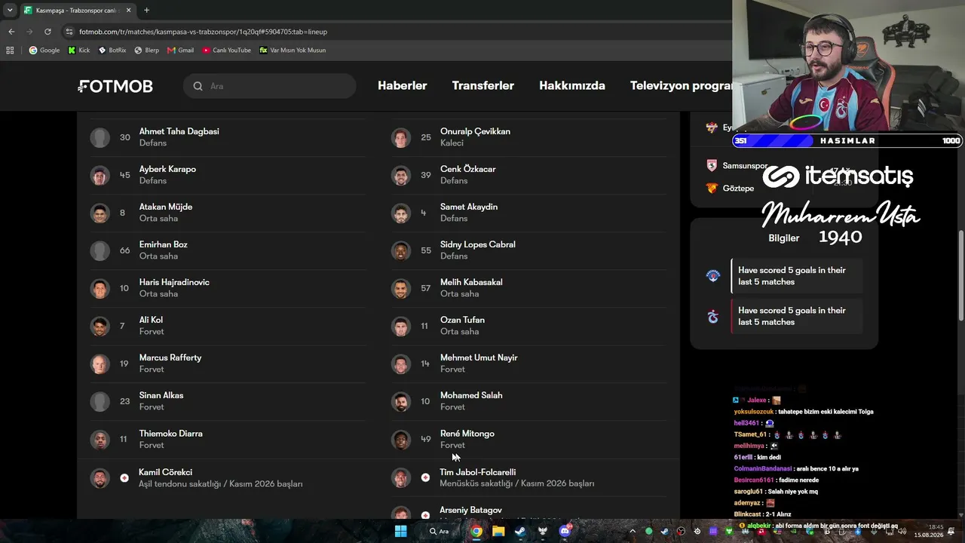Click the FotMob search field labeled Ara
Screen dimensions: 965x543
click(269, 86)
